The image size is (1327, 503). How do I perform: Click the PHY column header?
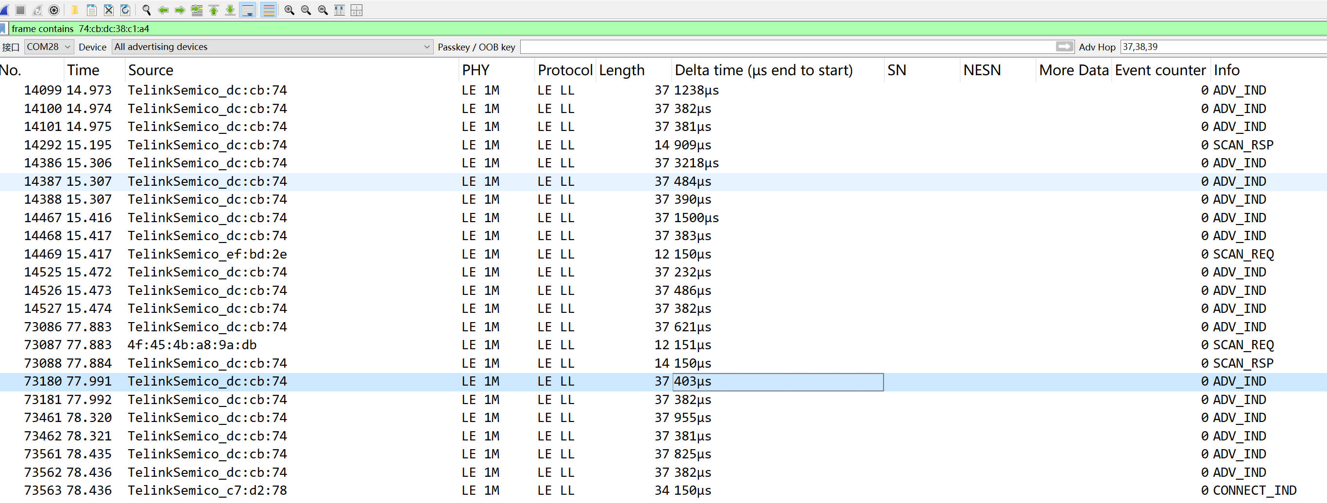(x=496, y=70)
